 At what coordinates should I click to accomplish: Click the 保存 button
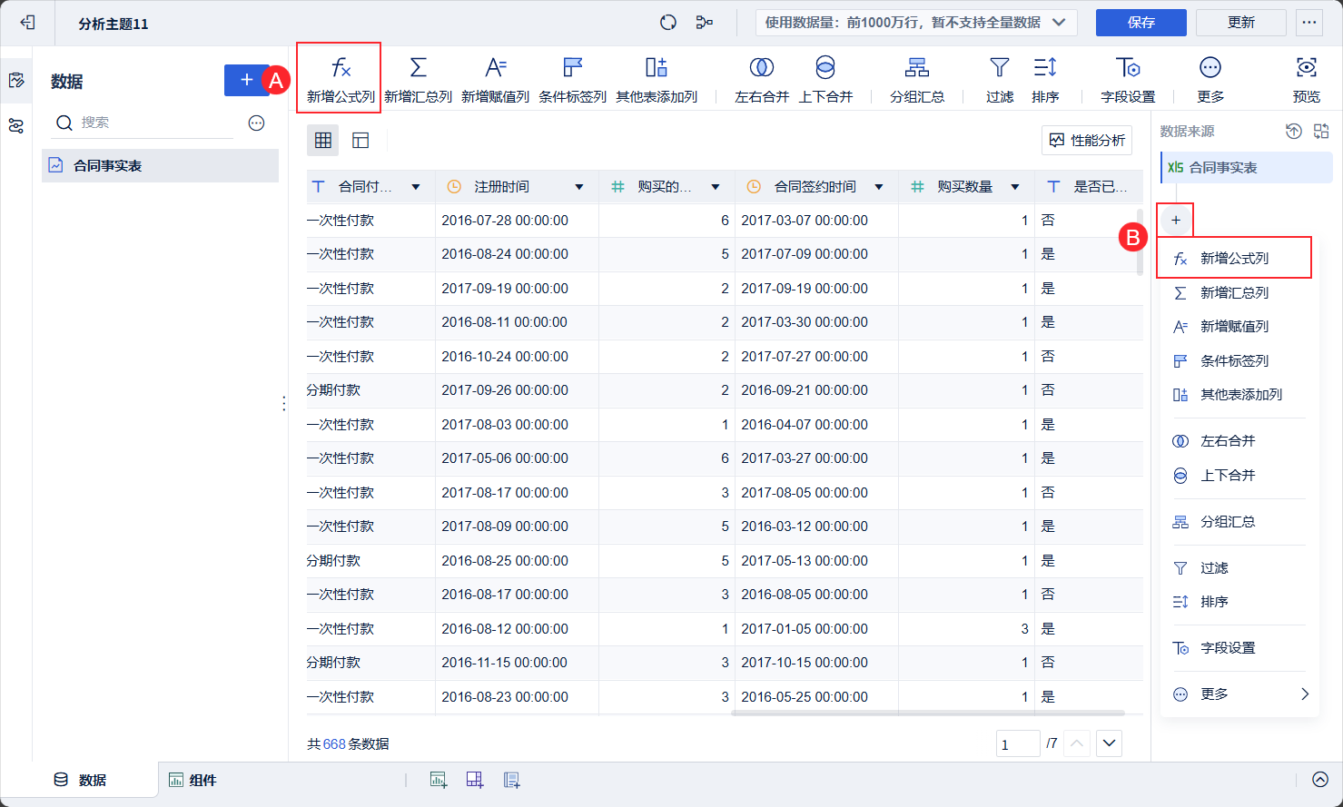point(1141,23)
